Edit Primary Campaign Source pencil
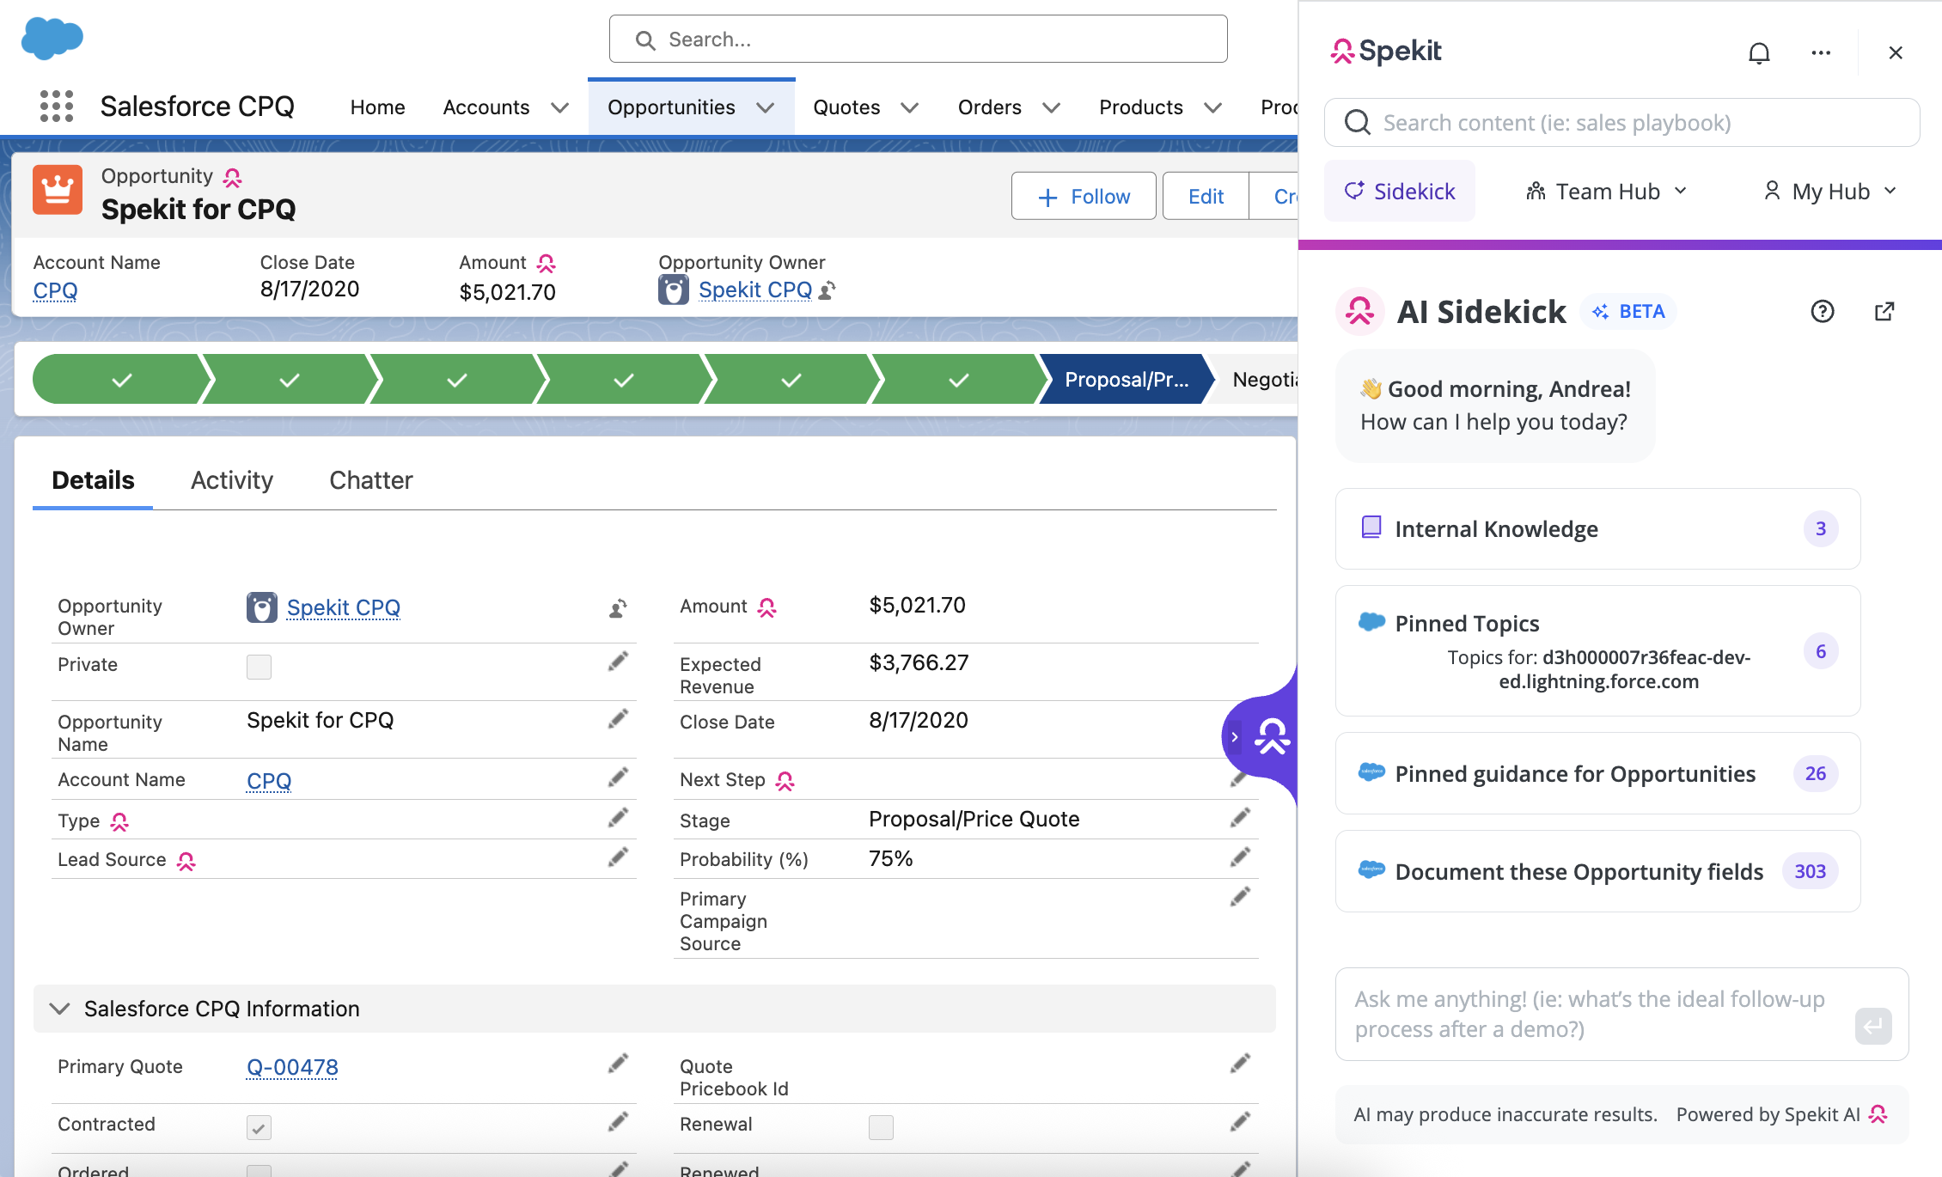 coord(1240,897)
